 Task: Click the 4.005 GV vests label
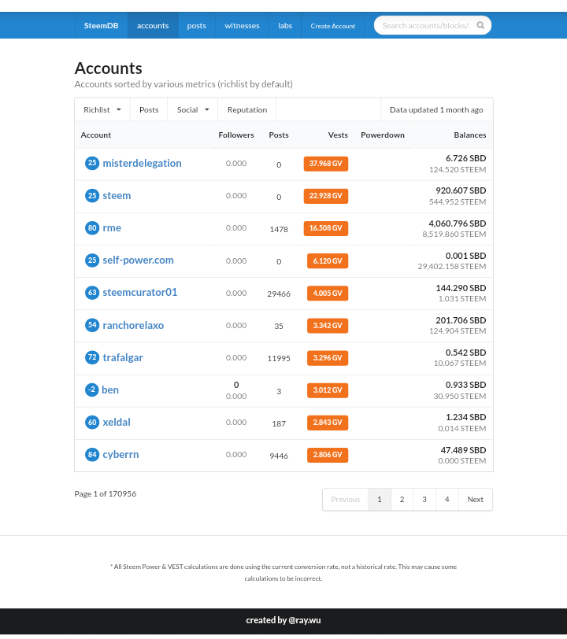pos(328,293)
